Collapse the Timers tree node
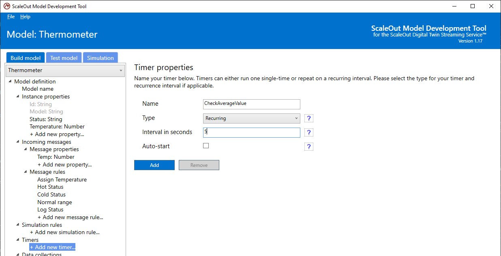 point(18,240)
